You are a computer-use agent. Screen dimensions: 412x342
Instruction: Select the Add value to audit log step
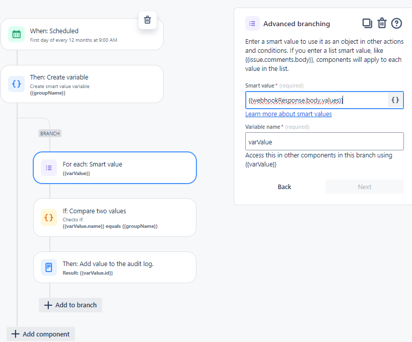click(x=115, y=268)
